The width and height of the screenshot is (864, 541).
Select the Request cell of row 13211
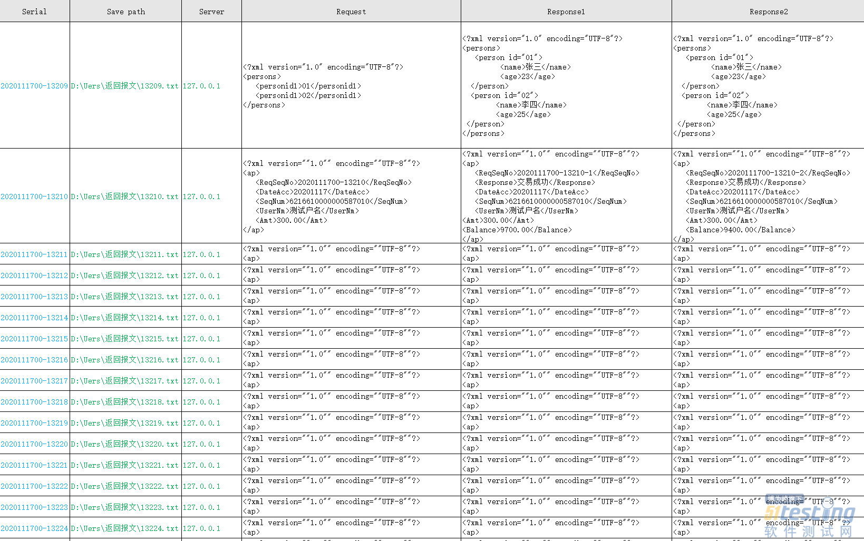(351, 254)
